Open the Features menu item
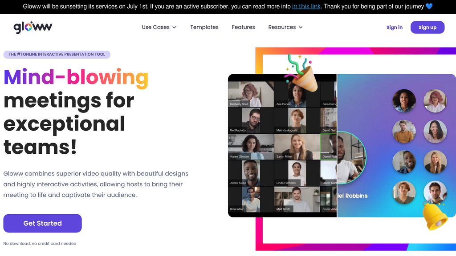The width and height of the screenshot is (456, 256). 243,27
